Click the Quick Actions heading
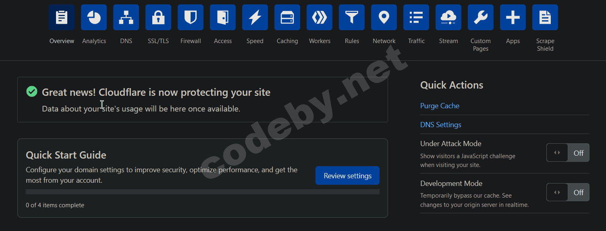 tap(452, 85)
